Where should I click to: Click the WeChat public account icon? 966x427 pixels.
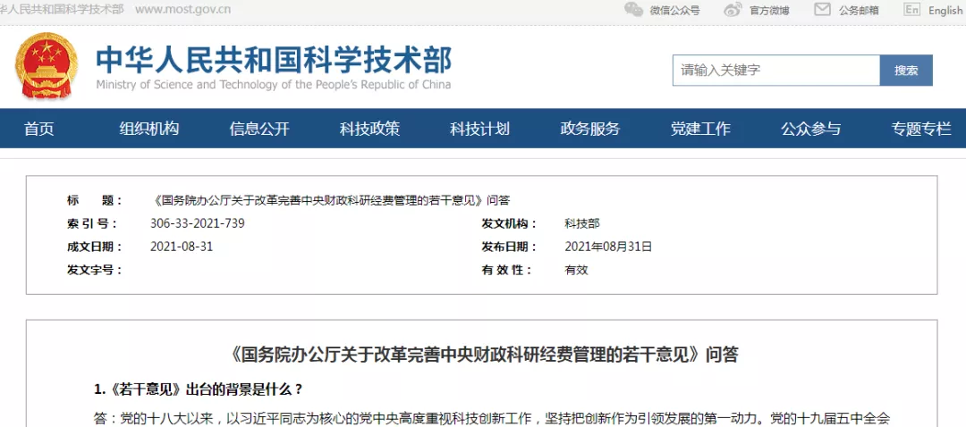click(633, 10)
